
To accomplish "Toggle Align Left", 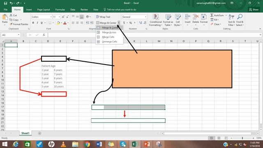I will (73, 23).
